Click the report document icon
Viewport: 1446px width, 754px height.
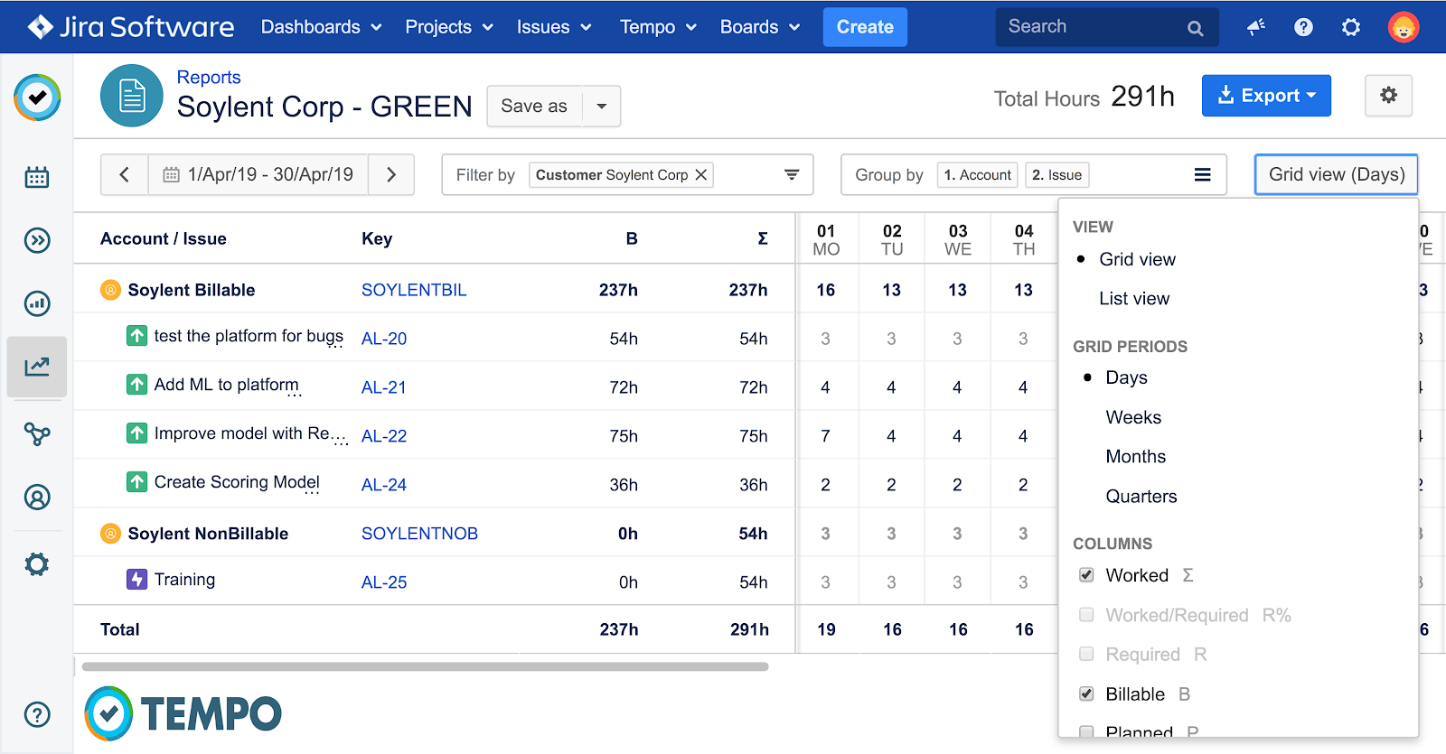[132, 96]
